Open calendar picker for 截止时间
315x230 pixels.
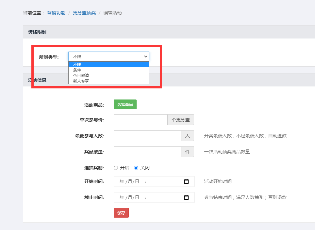(187, 197)
